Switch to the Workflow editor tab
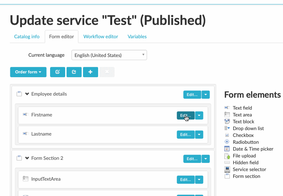 101,37
